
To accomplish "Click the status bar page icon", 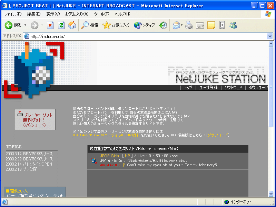I will pos(4,202).
